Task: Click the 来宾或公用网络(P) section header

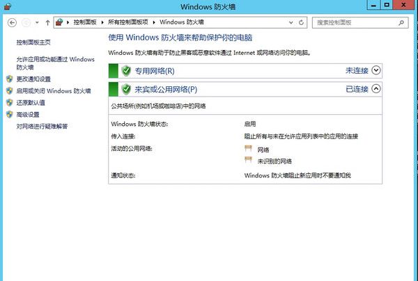Action: (x=165, y=89)
